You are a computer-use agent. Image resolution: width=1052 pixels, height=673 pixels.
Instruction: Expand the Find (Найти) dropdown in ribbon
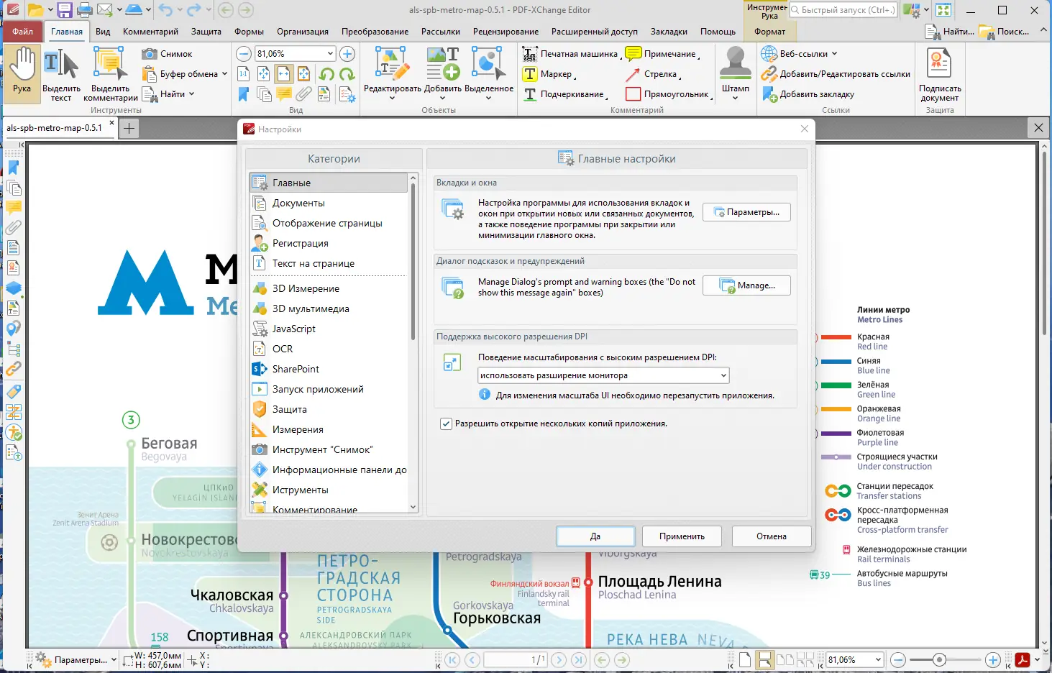pos(191,94)
